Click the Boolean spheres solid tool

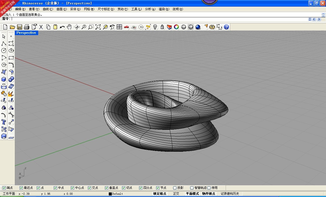(x=11, y=79)
